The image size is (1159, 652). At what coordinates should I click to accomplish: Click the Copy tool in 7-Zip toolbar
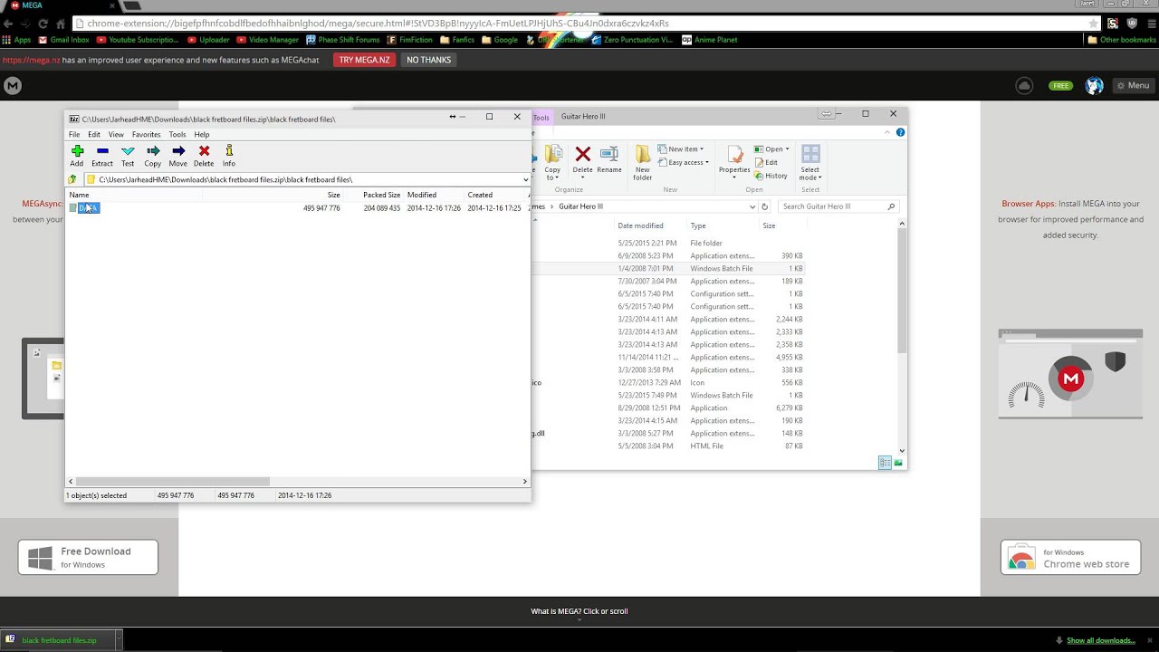[153, 156]
